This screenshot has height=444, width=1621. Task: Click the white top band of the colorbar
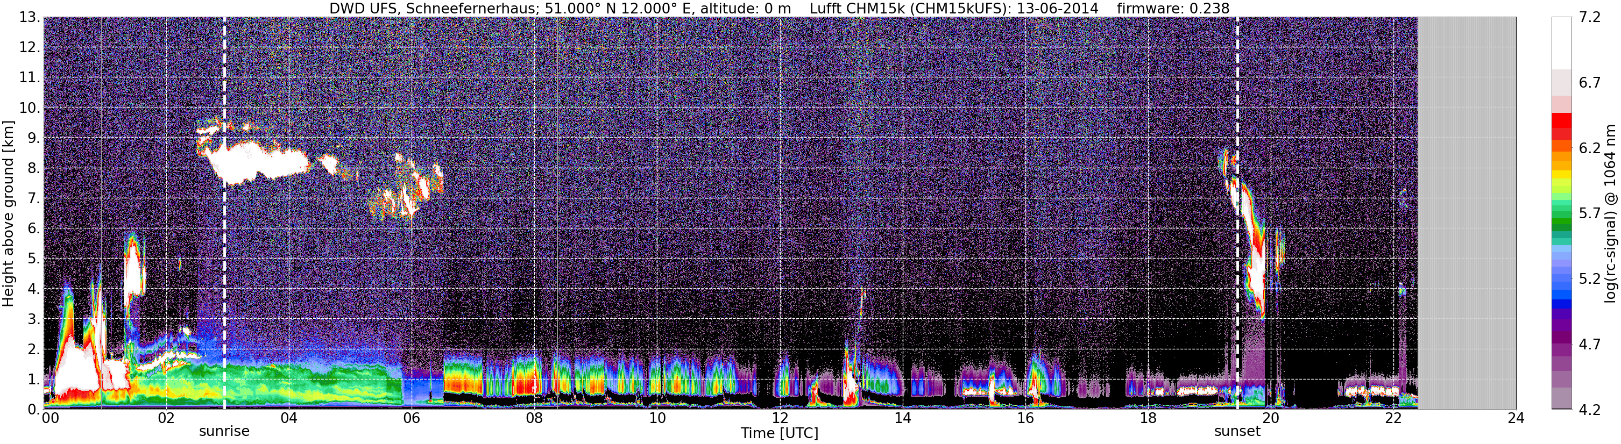point(1562,43)
